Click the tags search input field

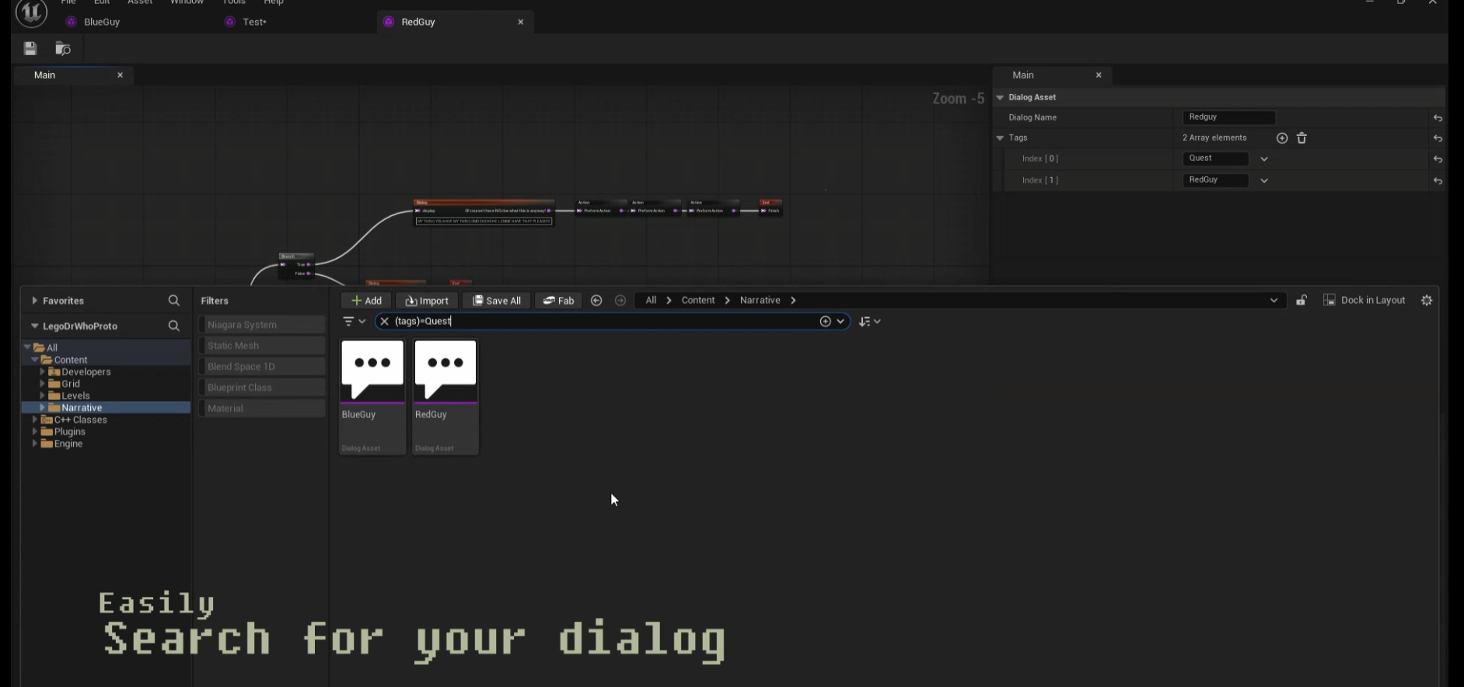click(605, 321)
